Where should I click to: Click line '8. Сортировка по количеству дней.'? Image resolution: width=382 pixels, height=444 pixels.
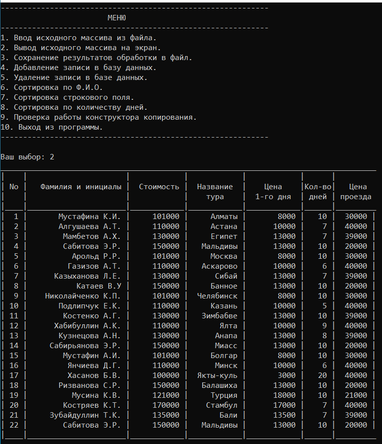pos(74,107)
